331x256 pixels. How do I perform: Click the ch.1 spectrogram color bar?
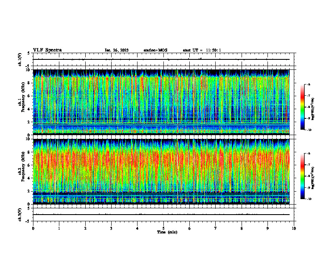pyautogui.click(x=302, y=107)
